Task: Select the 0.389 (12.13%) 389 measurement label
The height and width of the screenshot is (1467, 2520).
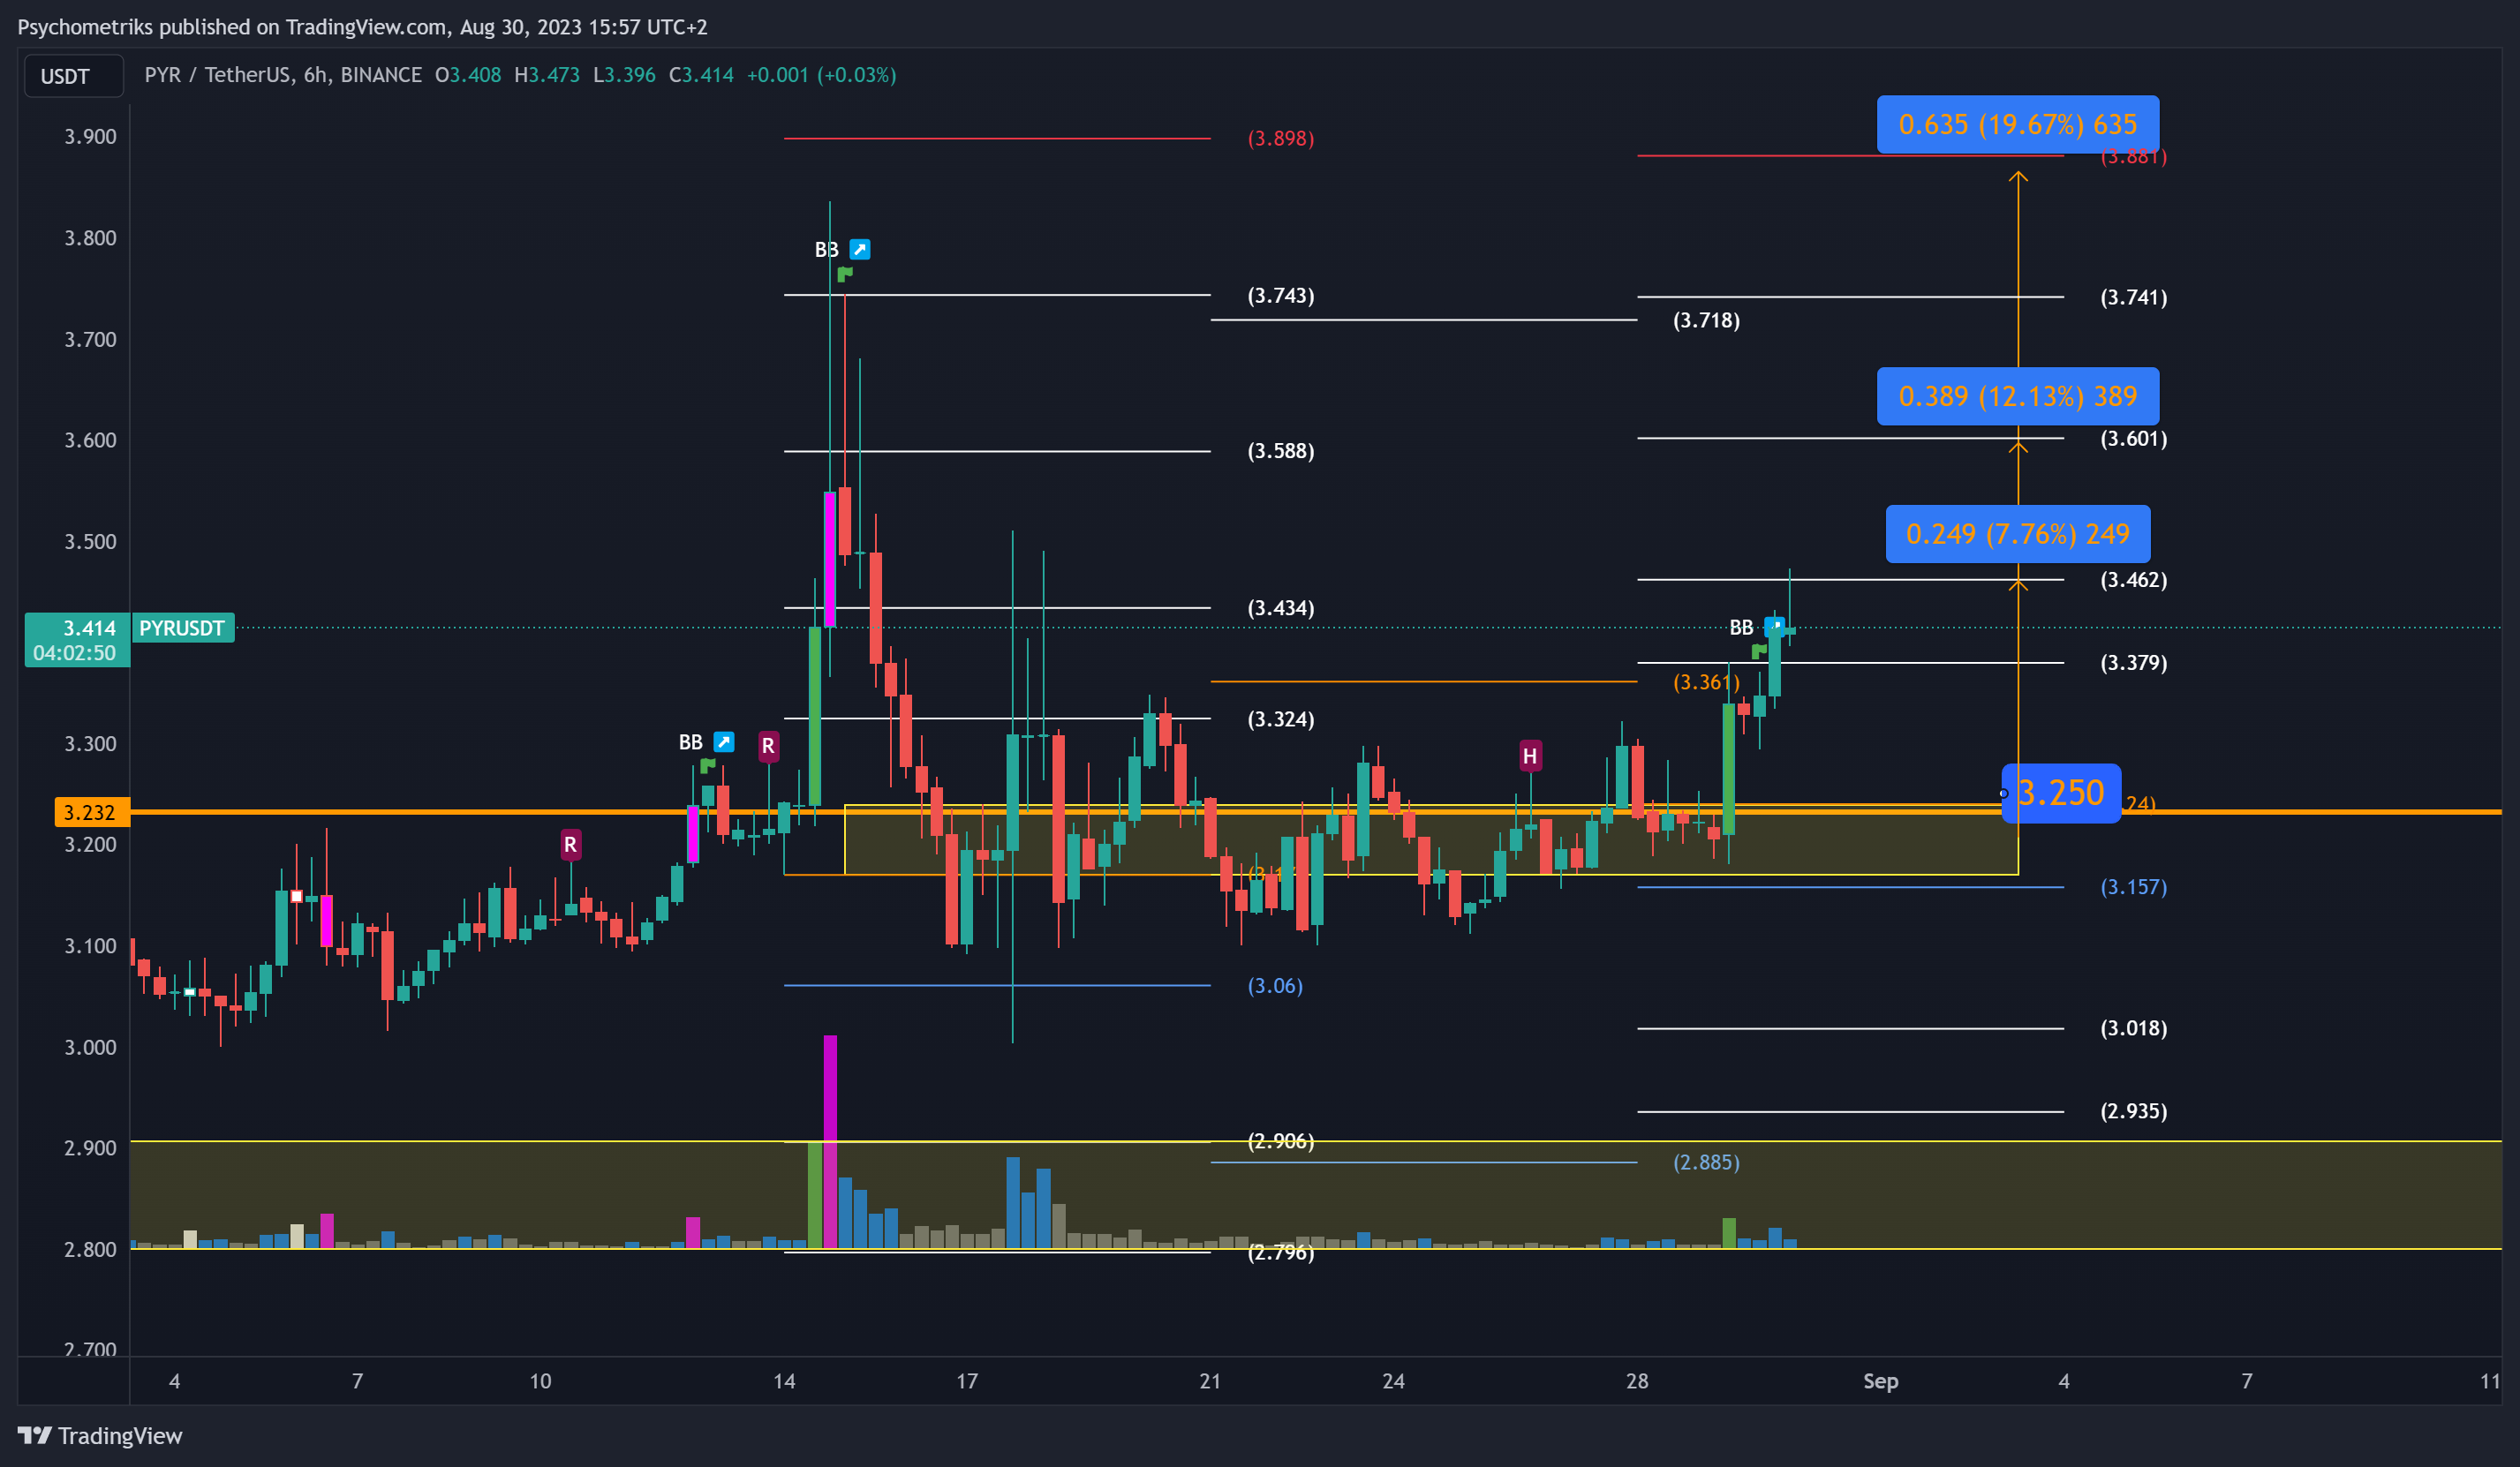Action: tap(2017, 396)
